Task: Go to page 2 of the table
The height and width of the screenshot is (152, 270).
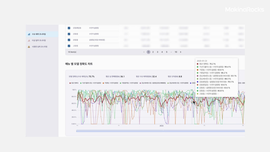Action: 153,52
